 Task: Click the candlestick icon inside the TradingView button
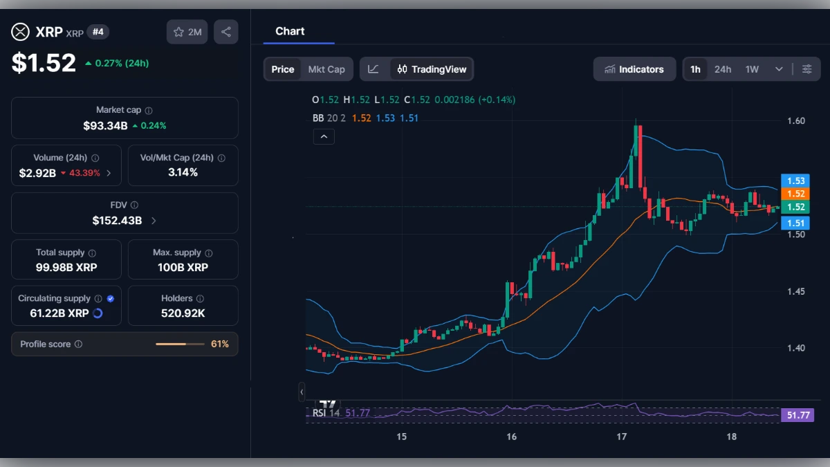click(402, 69)
